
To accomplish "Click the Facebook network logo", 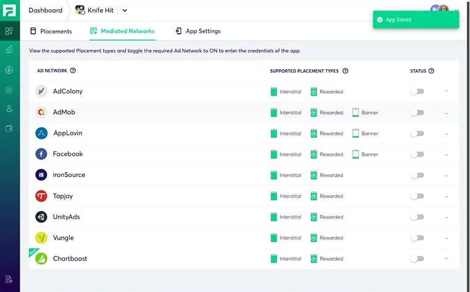I will [41, 154].
